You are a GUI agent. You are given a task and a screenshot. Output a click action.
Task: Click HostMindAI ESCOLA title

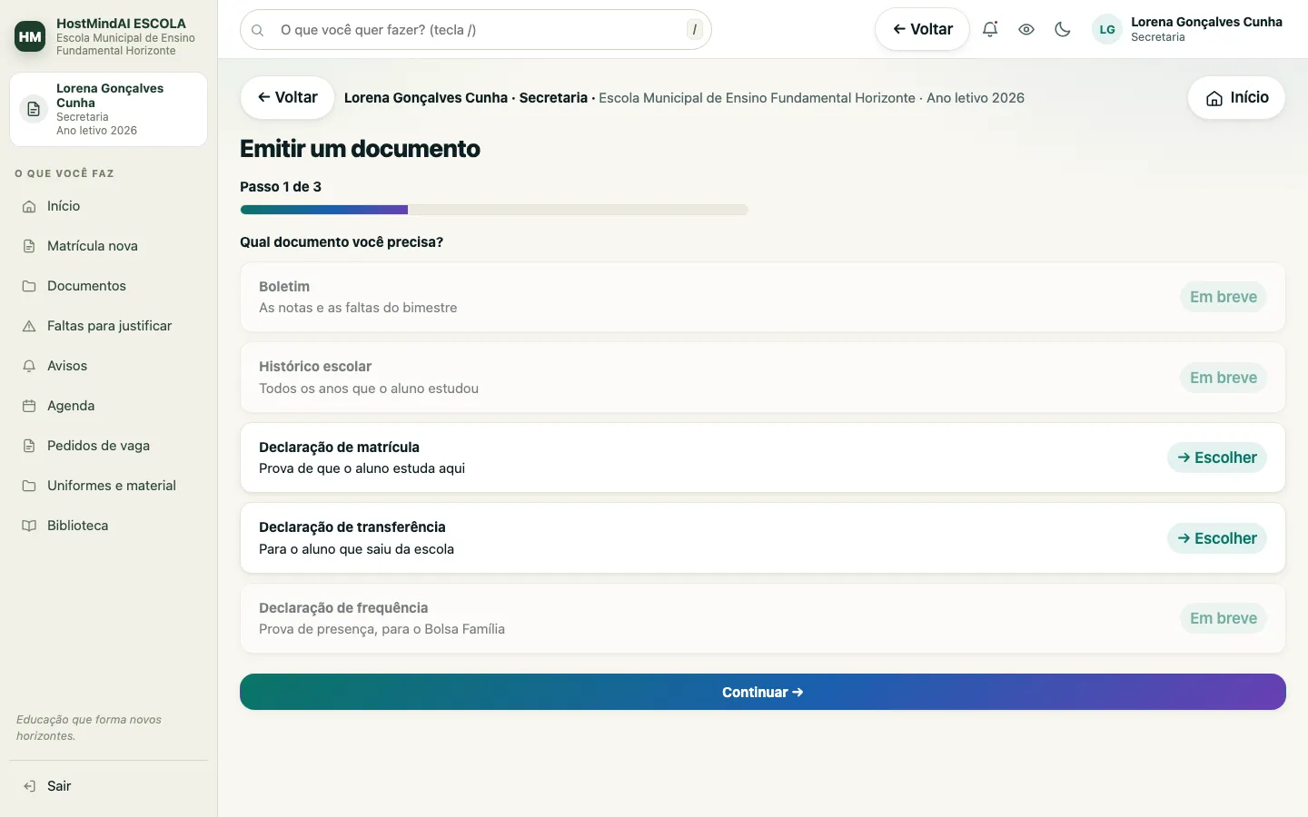click(121, 24)
